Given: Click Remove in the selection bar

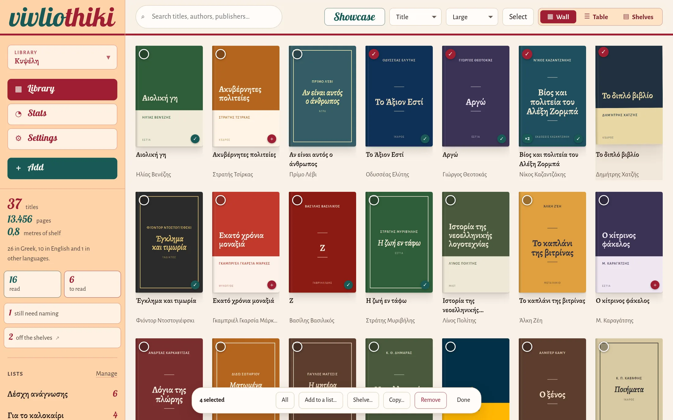Looking at the screenshot, I should tap(430, 400).
